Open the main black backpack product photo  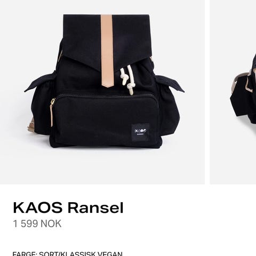click(102, 92)
